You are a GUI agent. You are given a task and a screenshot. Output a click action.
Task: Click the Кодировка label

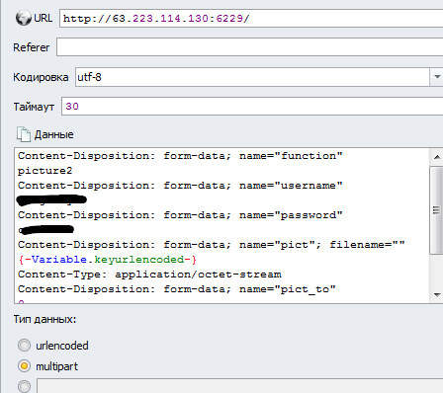[41, 77]
